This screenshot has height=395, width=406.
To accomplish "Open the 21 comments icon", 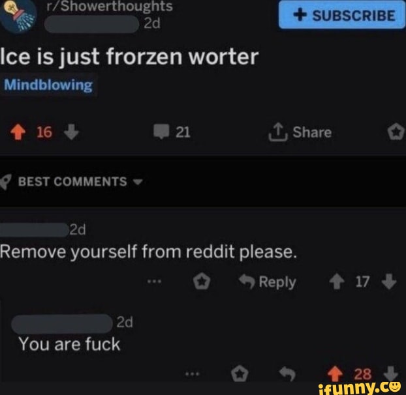I will tap(162, 132).
